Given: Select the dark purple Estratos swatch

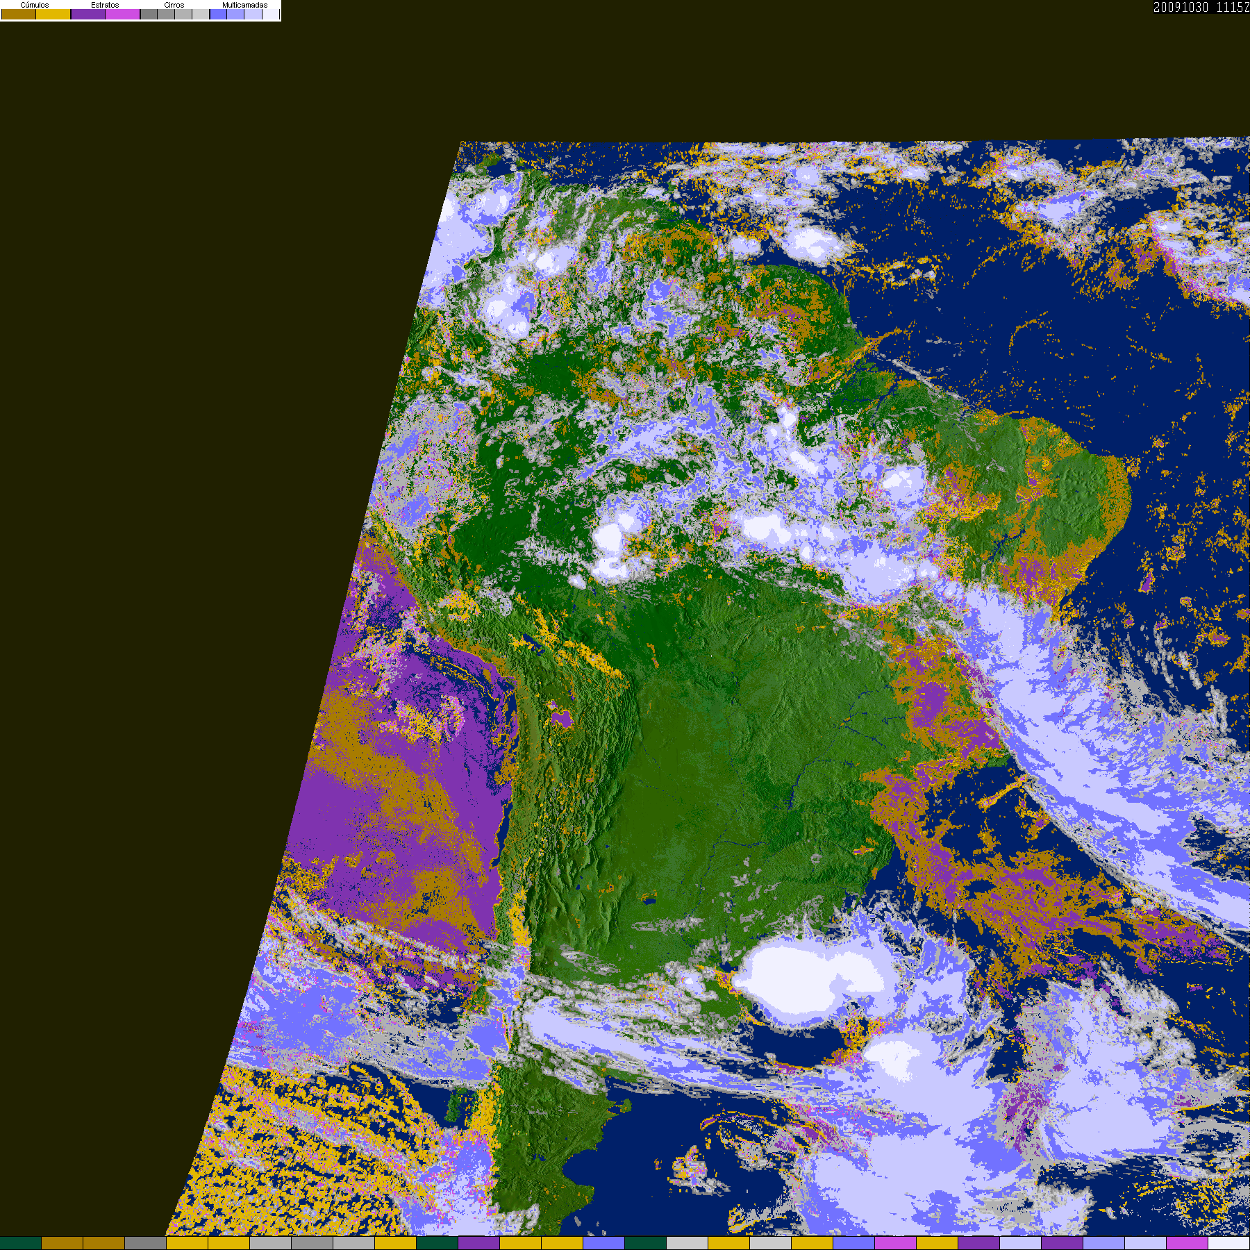Looking at the screenshot, I should (88, 14).
